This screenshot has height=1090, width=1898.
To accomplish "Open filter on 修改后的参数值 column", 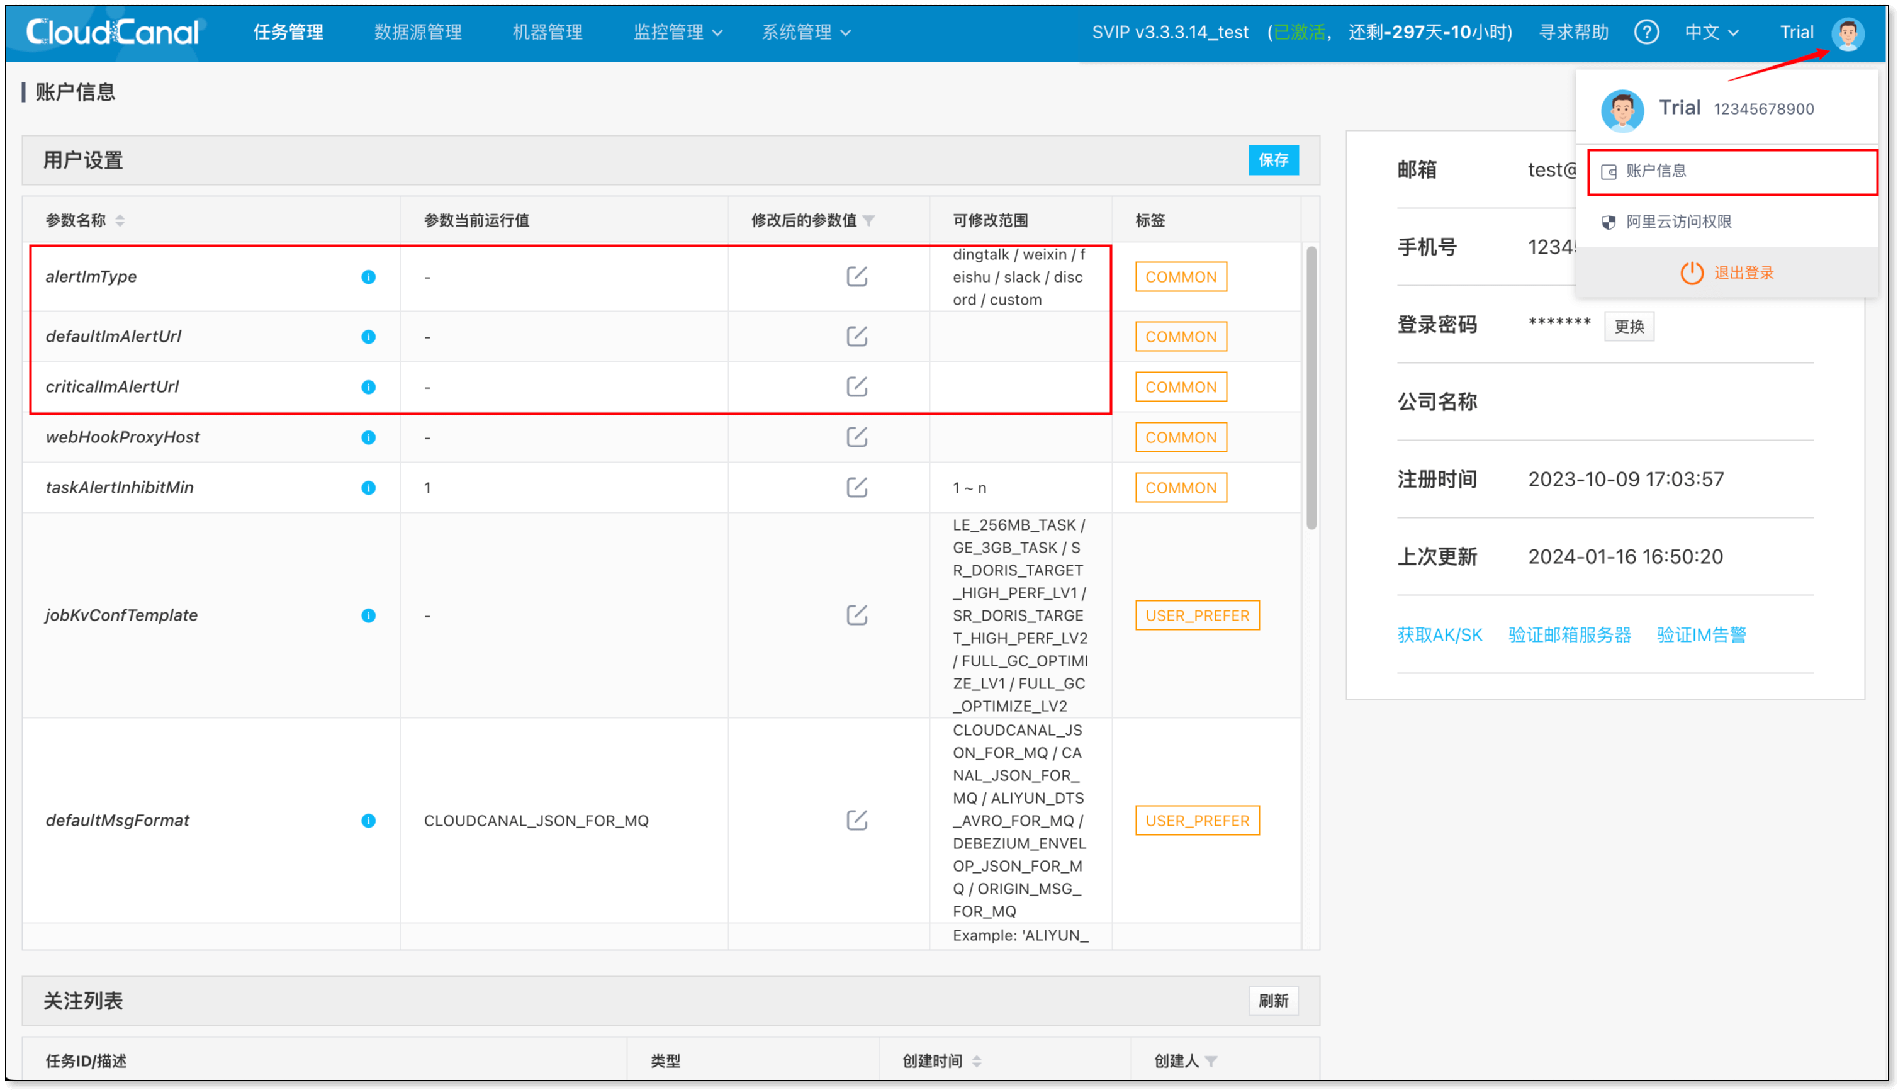I will [x=868, y=220].
